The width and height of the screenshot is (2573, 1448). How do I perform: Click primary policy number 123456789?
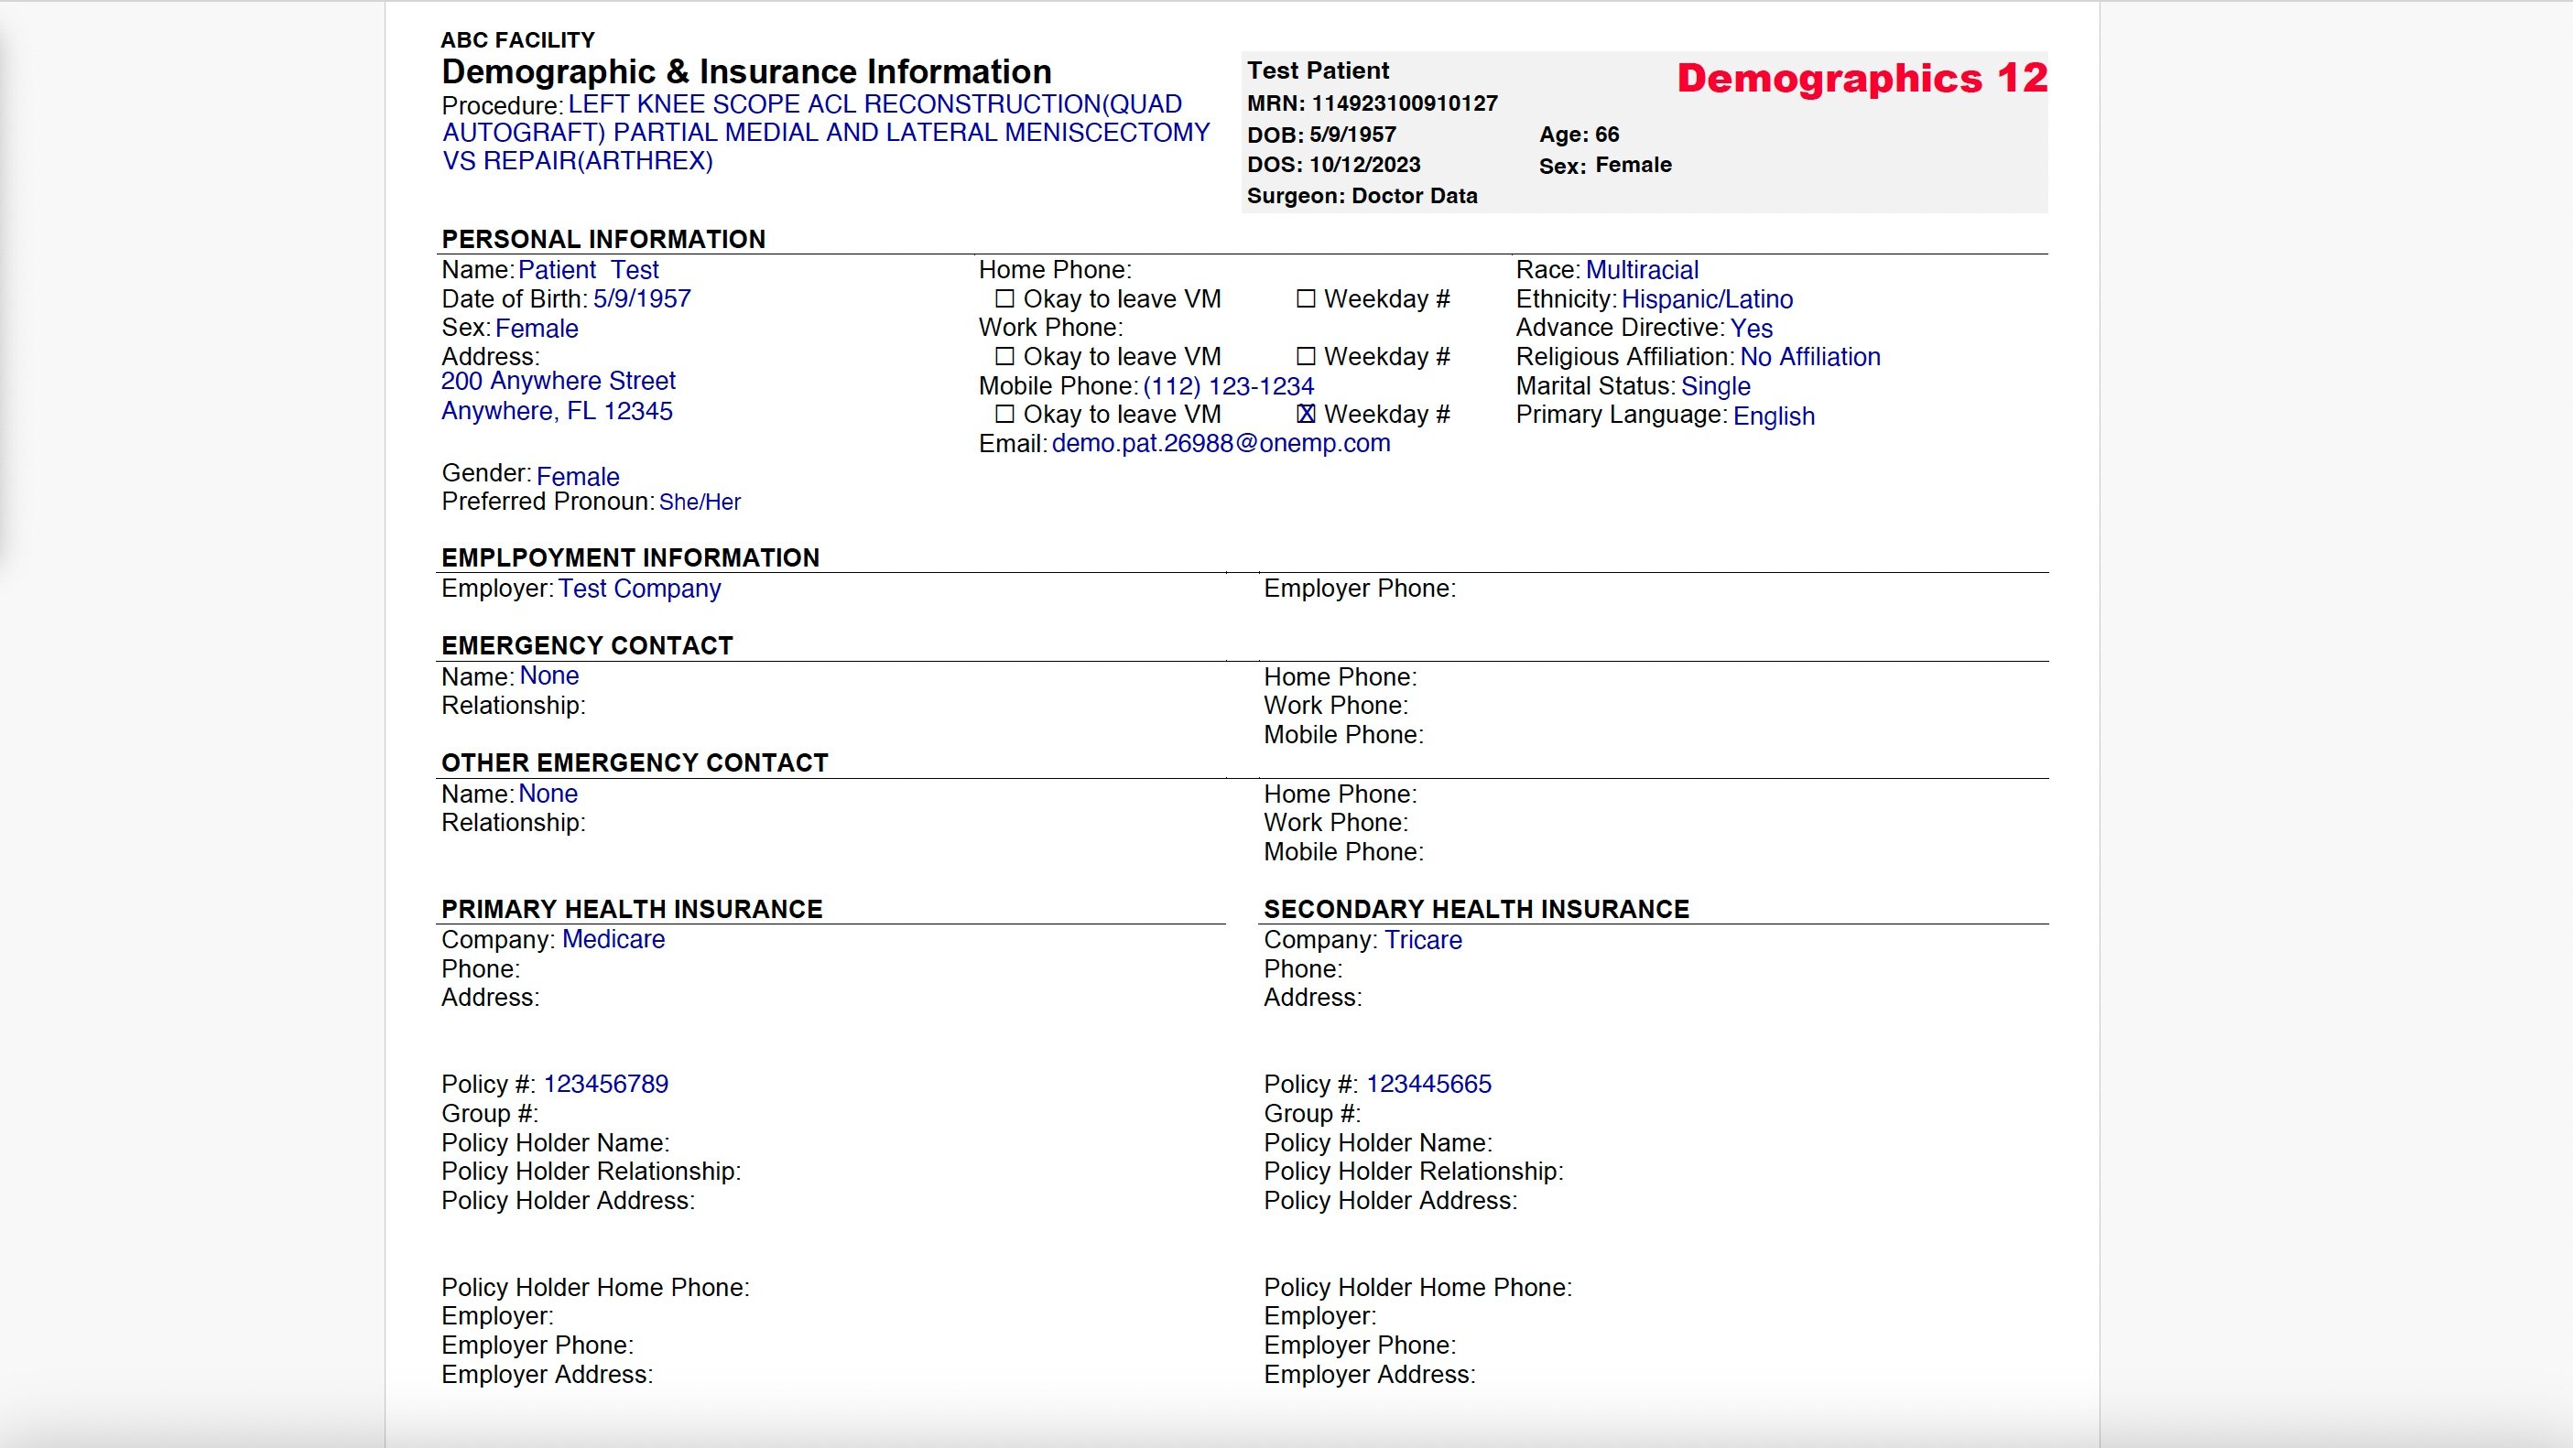[605, 1085]
